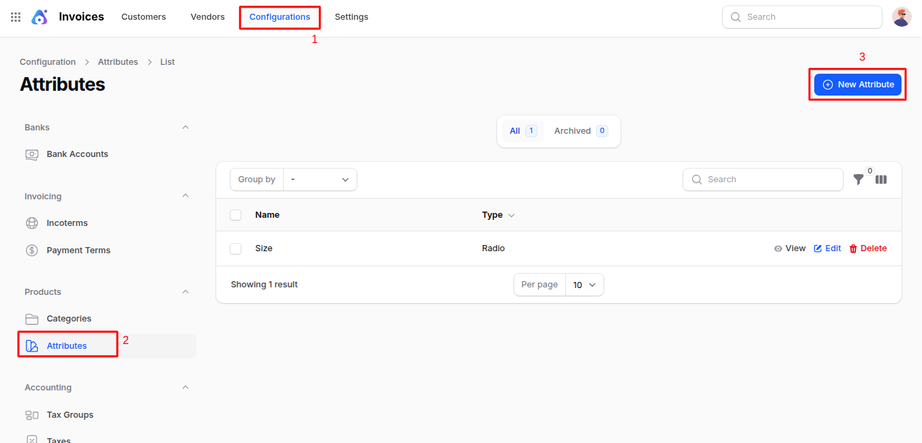This screenshot has height=443, width=922.
Task: Open Bank Accounts in the sidebar
Action: pos(77,154)
